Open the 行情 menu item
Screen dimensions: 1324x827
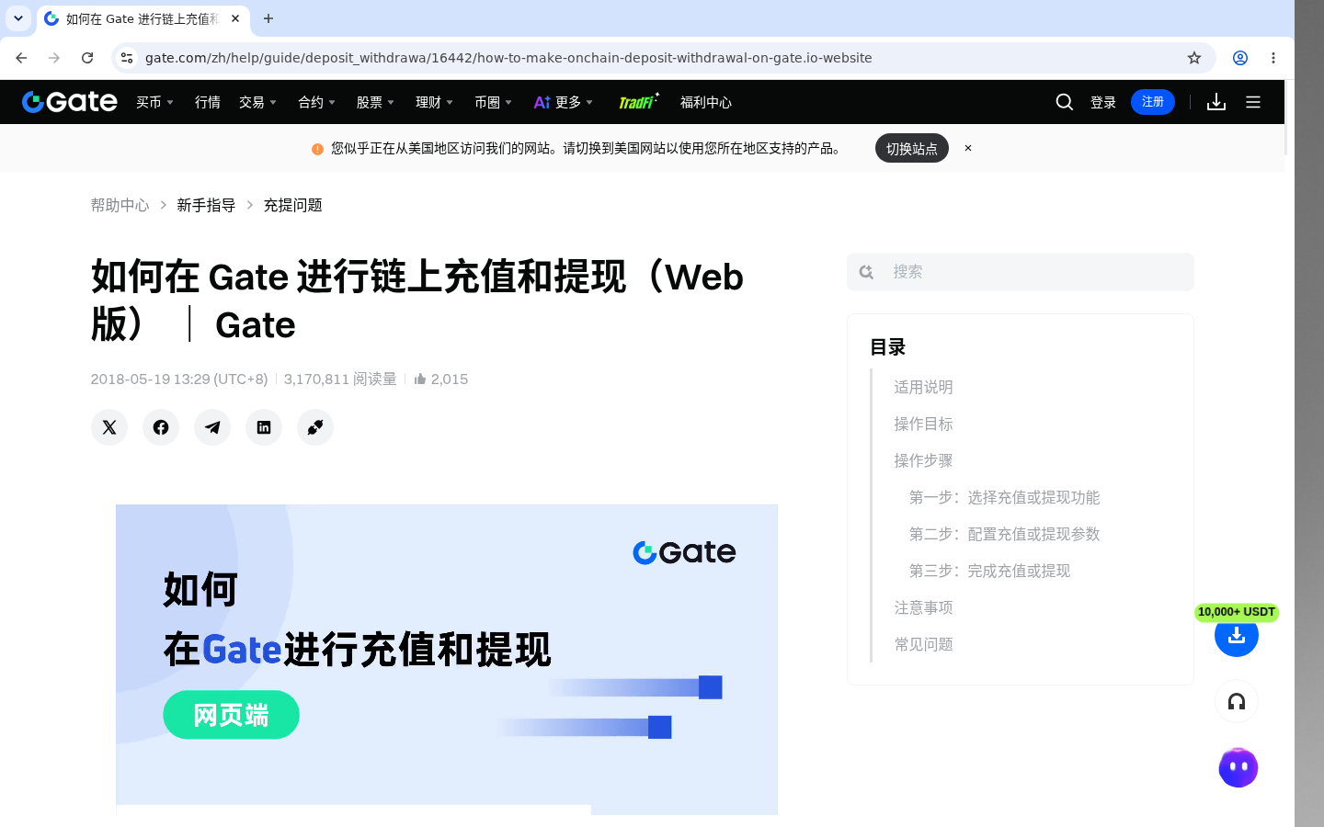pos(208,102)
